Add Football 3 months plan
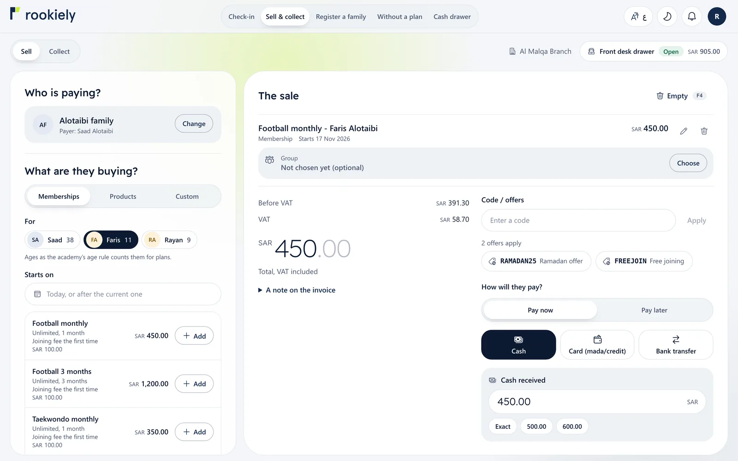738x461 pixels. [194, 384]
